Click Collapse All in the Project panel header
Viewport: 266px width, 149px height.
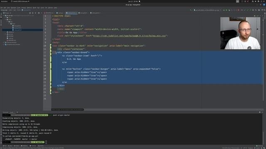pyautogui.click(x=35, y=13)
